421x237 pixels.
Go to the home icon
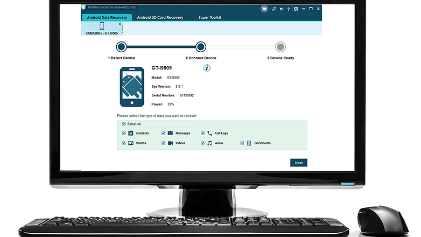281,9
